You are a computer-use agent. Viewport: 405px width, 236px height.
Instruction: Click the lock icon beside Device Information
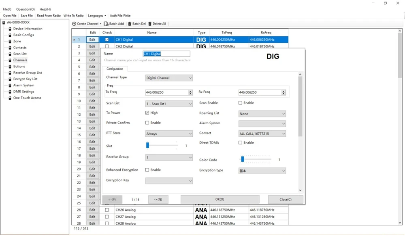[10, 29]
